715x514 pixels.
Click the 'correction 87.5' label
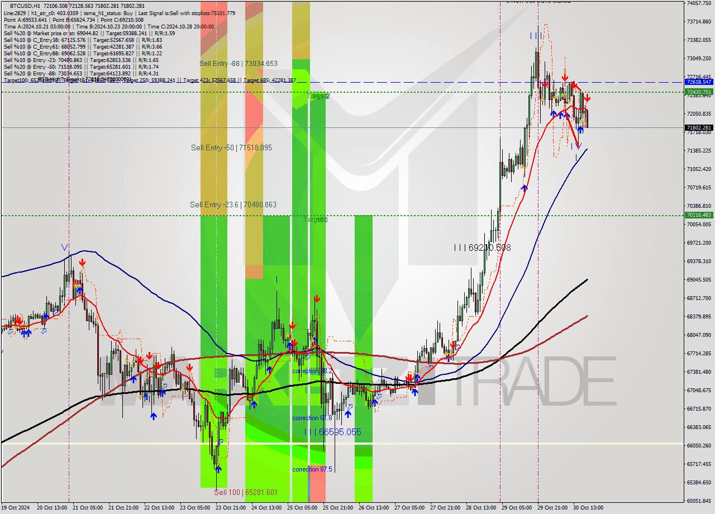pyautogui.click(x=312, y=469)
